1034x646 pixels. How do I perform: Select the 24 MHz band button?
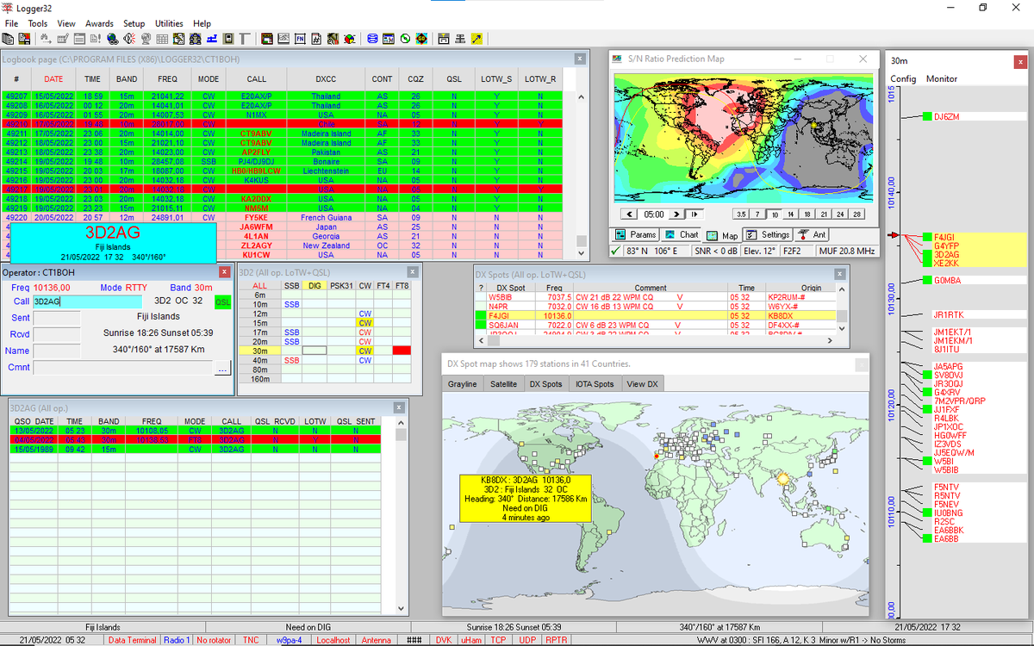coord(840,214)
